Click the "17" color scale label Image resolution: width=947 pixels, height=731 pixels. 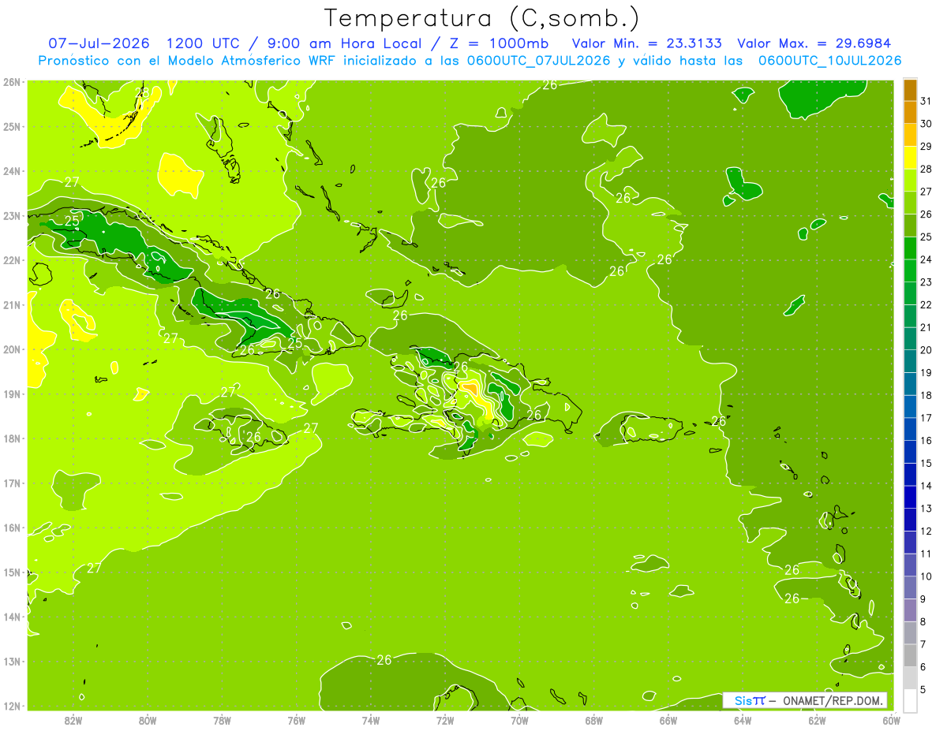[x=926, y=418]
